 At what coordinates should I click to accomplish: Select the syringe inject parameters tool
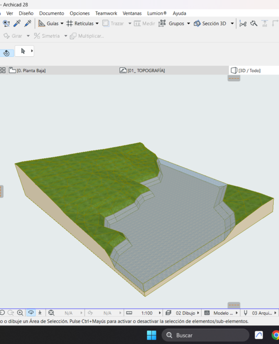click(x=28, y=23)
